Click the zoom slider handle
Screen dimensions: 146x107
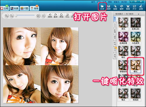(x=16, y=16)
